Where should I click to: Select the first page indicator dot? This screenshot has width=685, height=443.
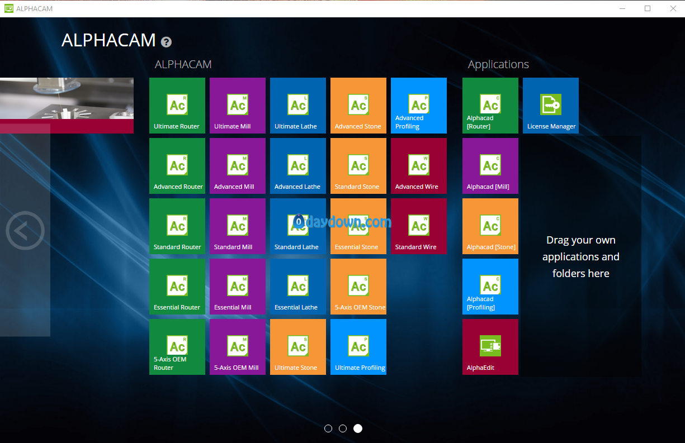pyautogui.click(x=328, y=428)
